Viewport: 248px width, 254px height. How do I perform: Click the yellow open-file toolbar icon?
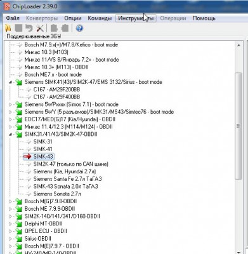point(8,28)
